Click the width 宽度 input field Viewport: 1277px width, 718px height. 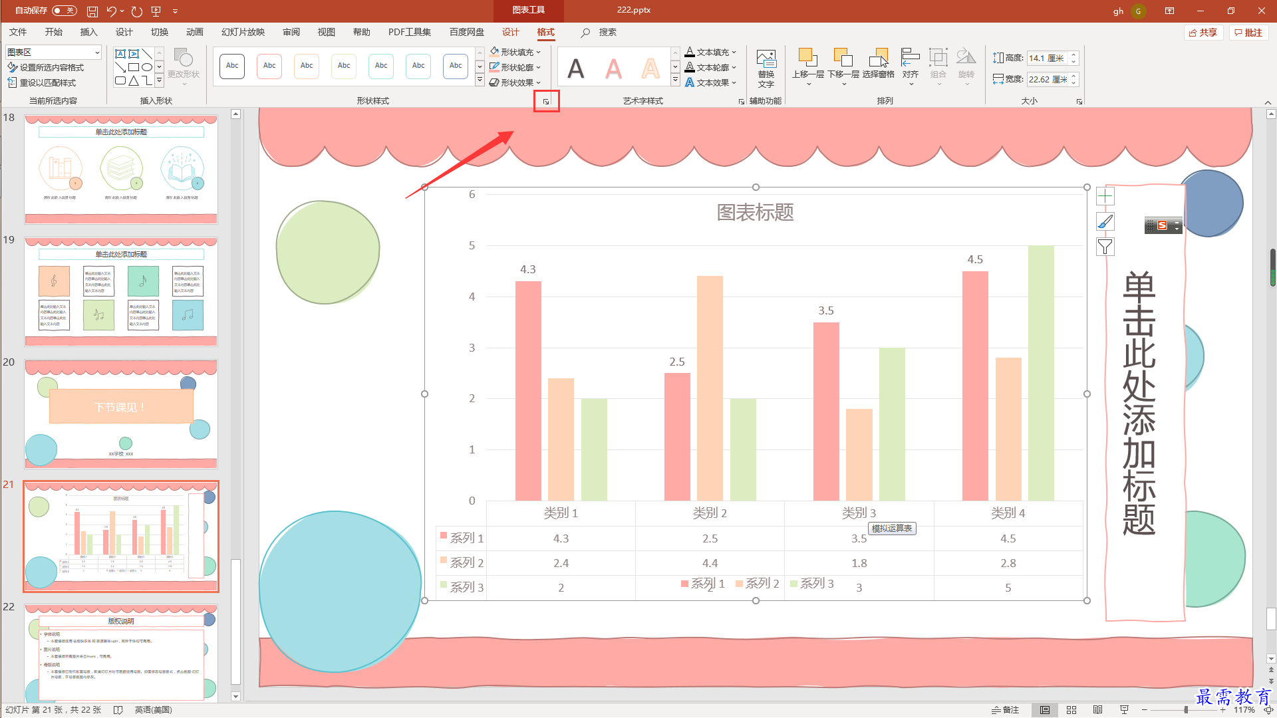(x=1048, y=79)
